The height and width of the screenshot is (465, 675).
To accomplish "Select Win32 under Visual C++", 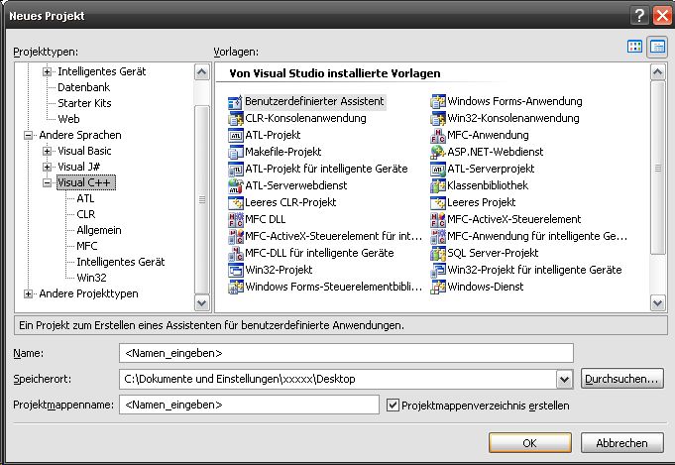I will pos(91,278).
